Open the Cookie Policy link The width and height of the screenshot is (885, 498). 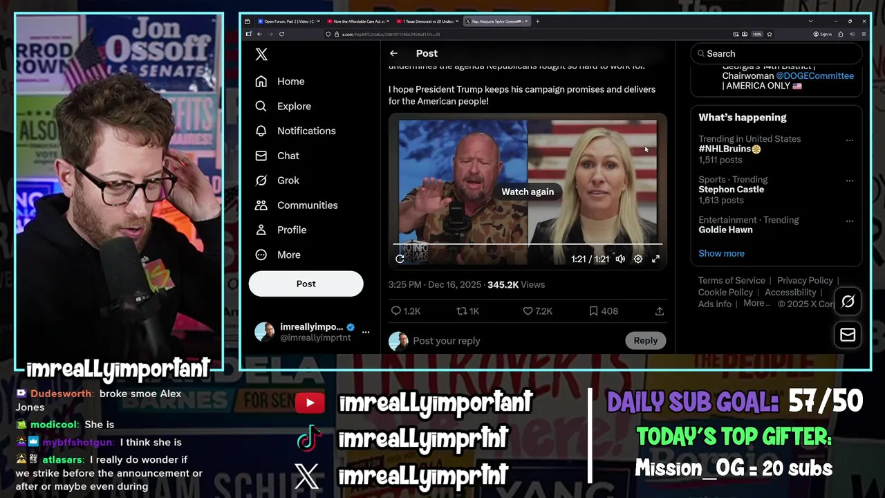[x=725, y=293]
